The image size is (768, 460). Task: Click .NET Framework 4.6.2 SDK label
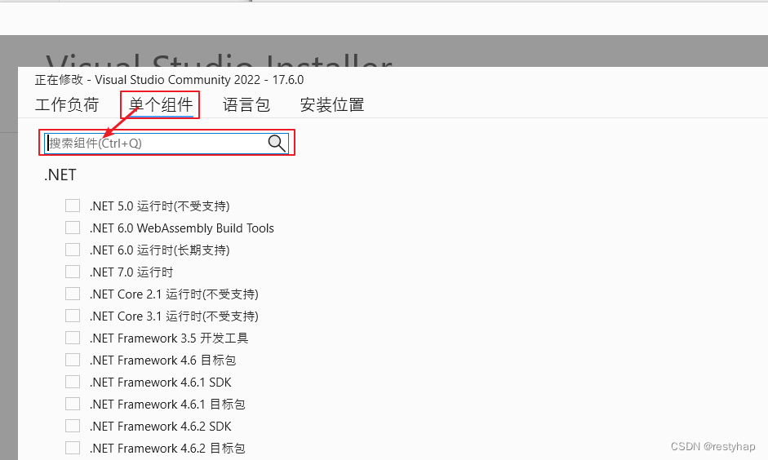tap(160, 427)
